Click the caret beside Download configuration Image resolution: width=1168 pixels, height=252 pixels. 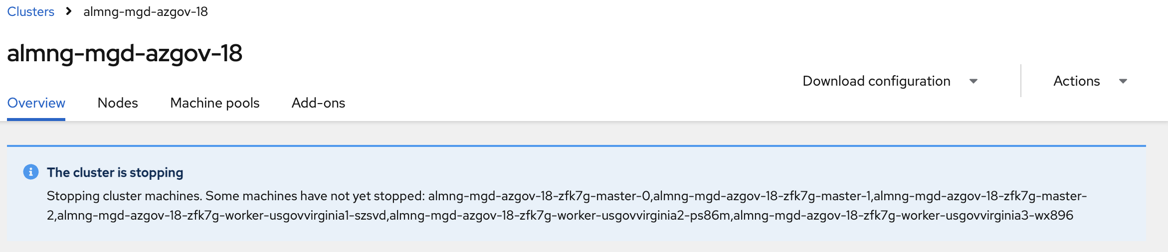pos(973,81)
